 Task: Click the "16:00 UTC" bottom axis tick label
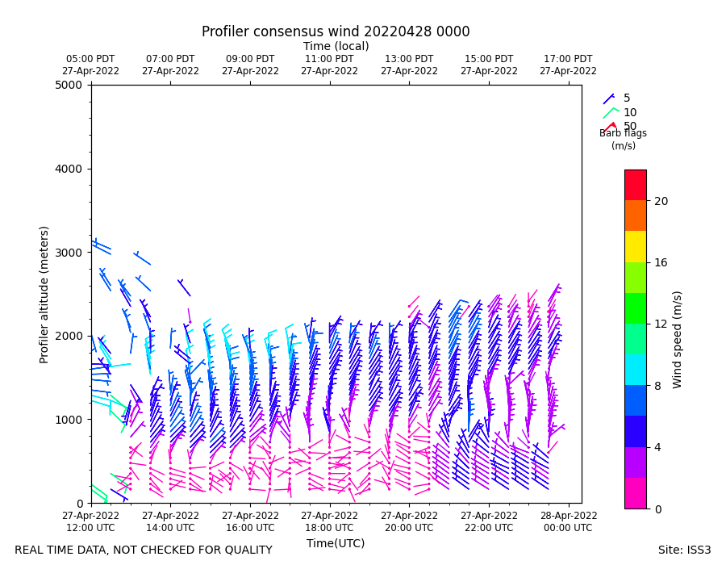[250, 528]
